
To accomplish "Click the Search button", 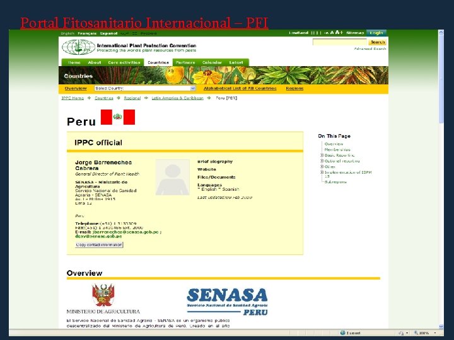I will [x=378, y=42].
